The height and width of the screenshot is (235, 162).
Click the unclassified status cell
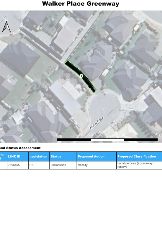[63, 165]
